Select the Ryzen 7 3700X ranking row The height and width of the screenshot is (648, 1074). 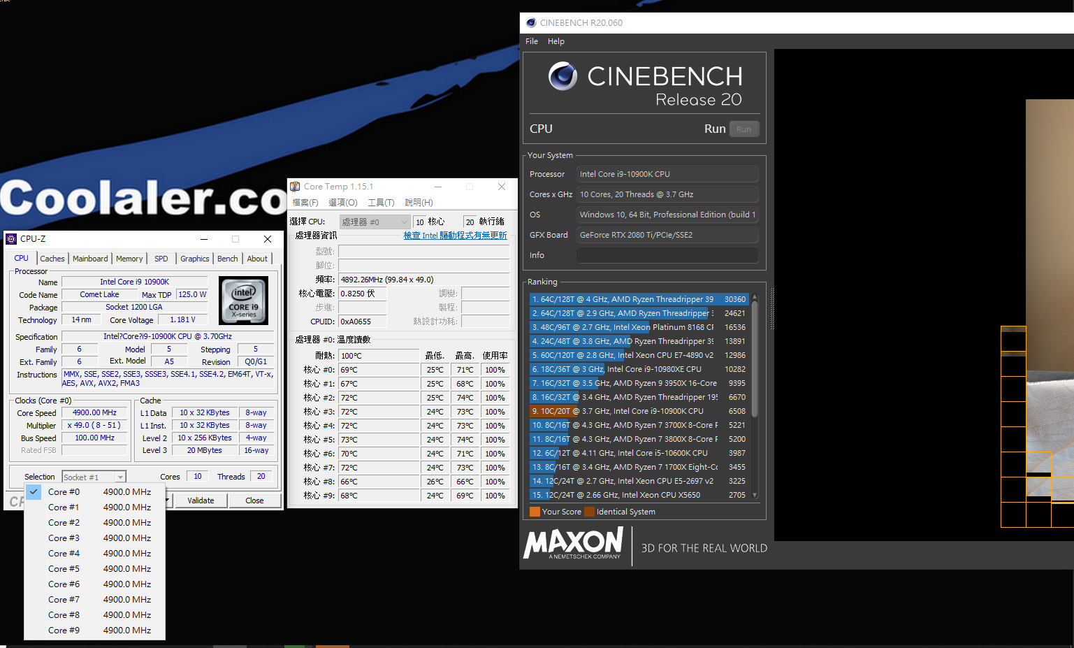[639, 425]
